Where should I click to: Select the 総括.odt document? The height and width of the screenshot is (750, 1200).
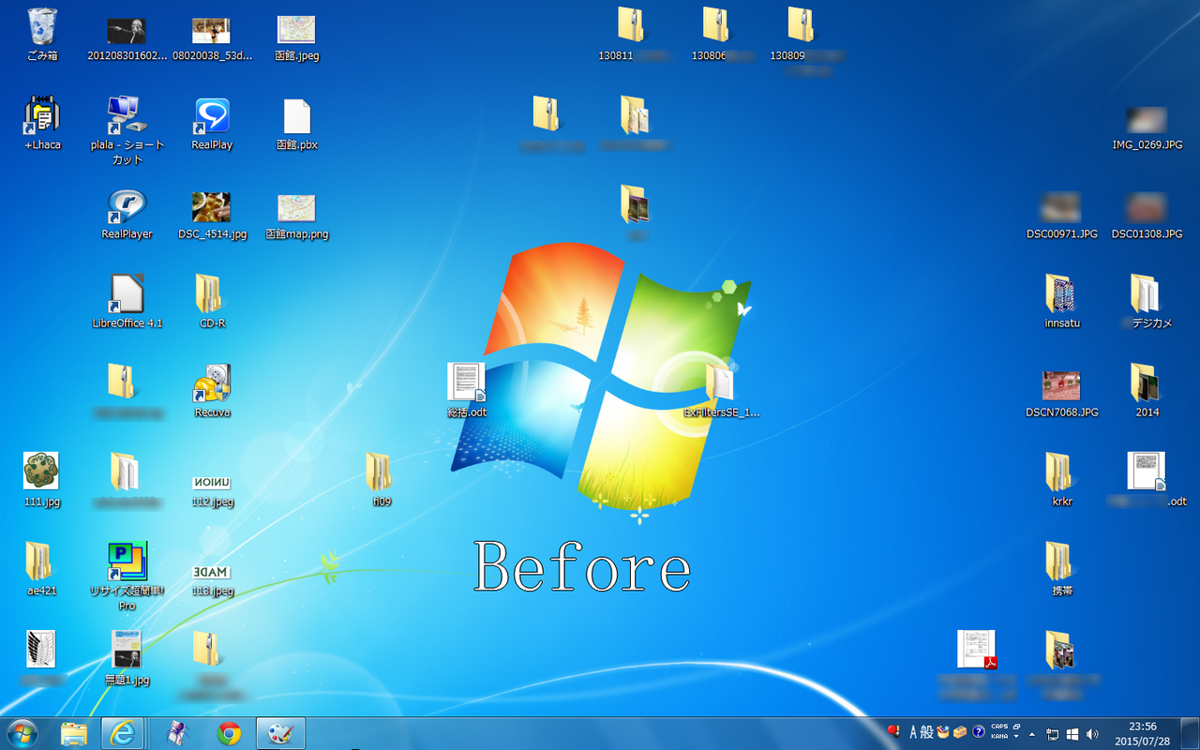(466, 382)
